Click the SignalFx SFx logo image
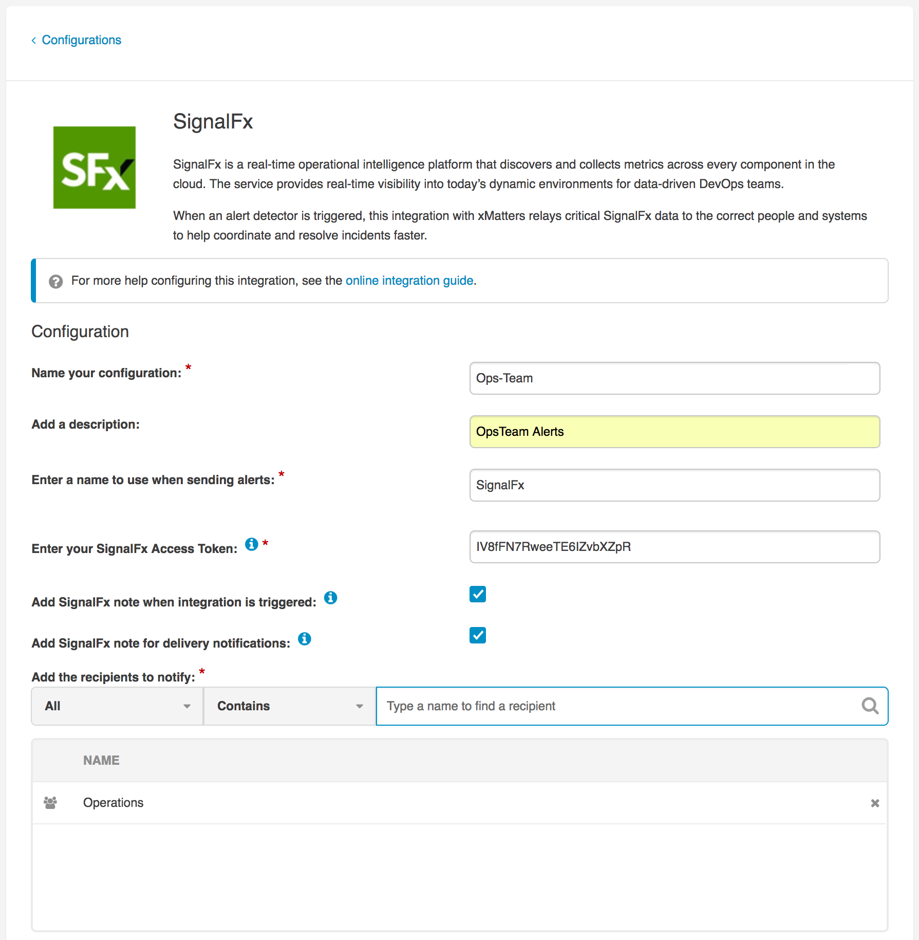This screenshot has width=919, height=940. pos(95,168)
